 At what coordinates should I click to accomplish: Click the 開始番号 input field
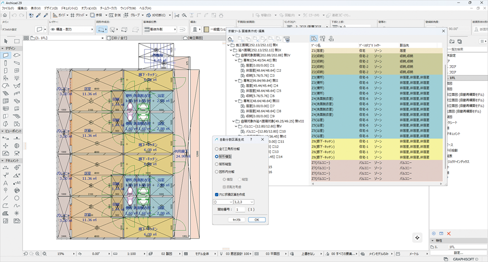coord(240,209)
